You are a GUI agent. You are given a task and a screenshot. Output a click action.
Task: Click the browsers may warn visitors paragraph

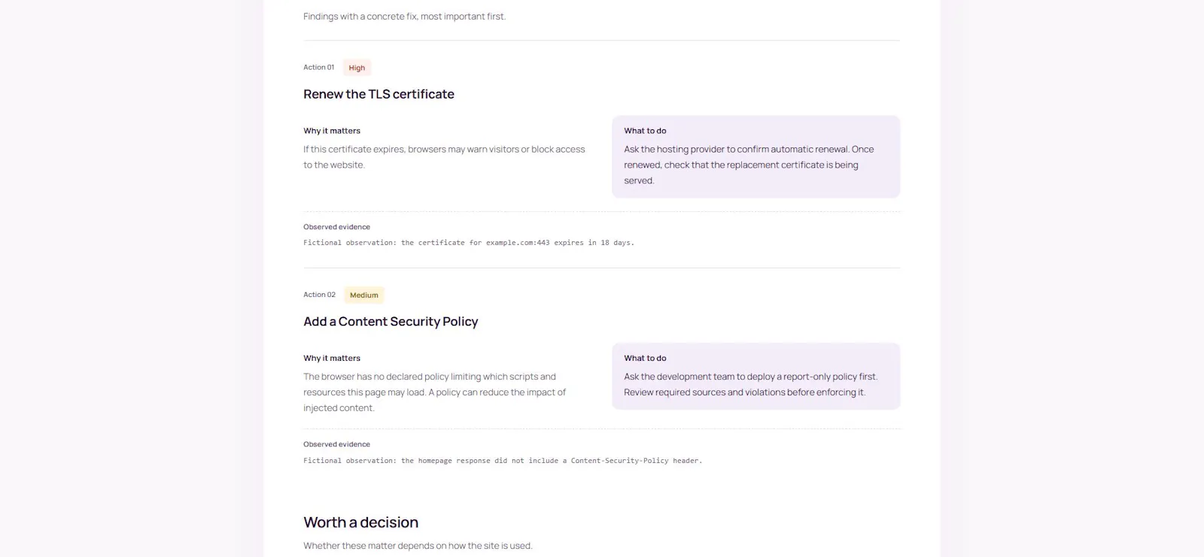[x=444, y=157]
